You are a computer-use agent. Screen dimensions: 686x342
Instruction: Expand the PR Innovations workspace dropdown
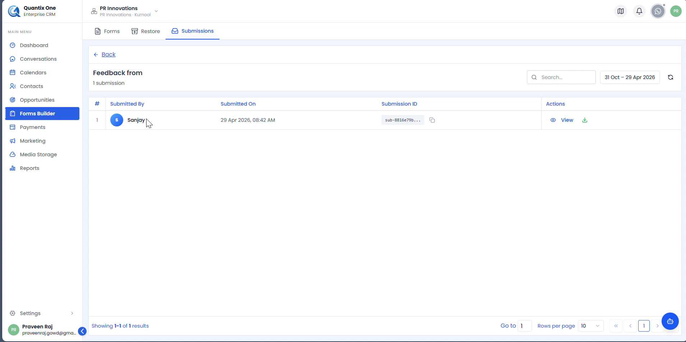coord(156,11)
